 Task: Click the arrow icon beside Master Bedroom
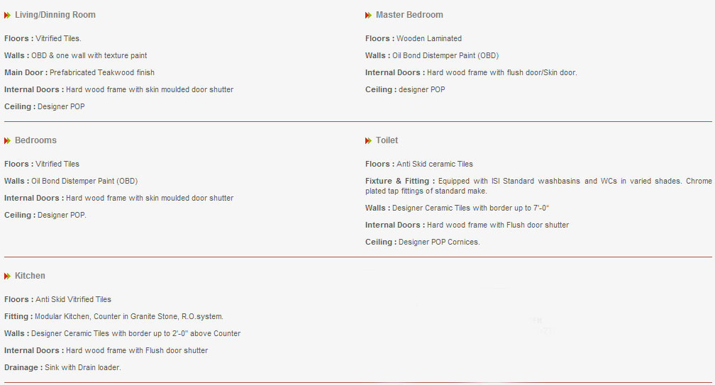(x=368, y=15)
